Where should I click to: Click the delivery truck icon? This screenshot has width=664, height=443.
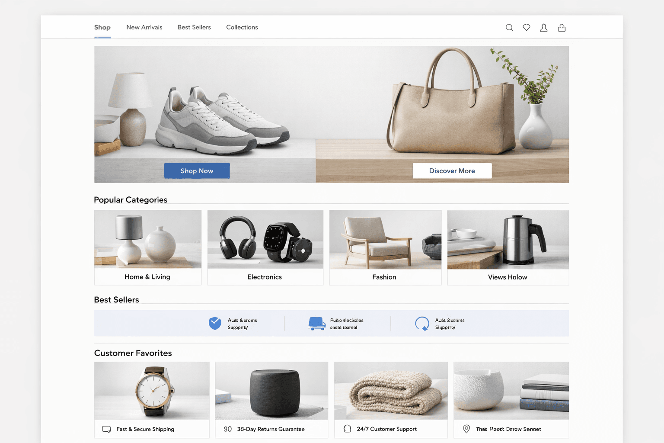[317, 323]
